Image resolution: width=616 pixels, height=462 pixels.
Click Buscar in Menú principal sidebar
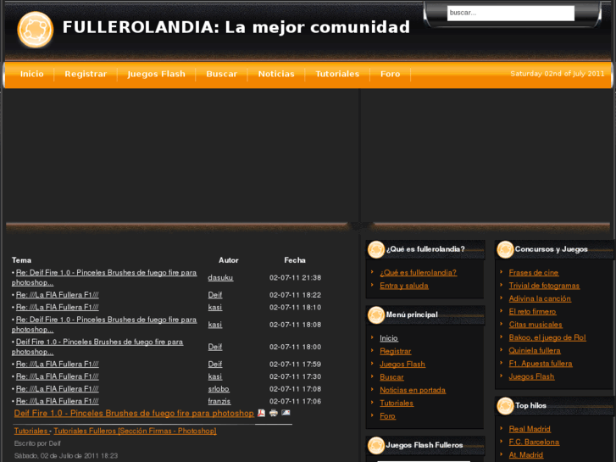pyautogui.click(x=391, y=377)
